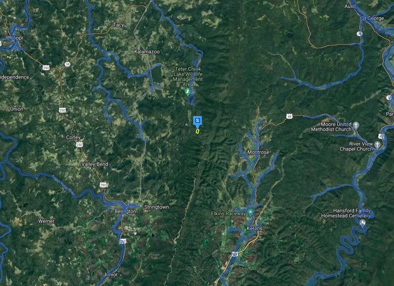This screenshot has height=286, width=394.
Task: Click the Montrose place label
Action: [x=258, y=152]
